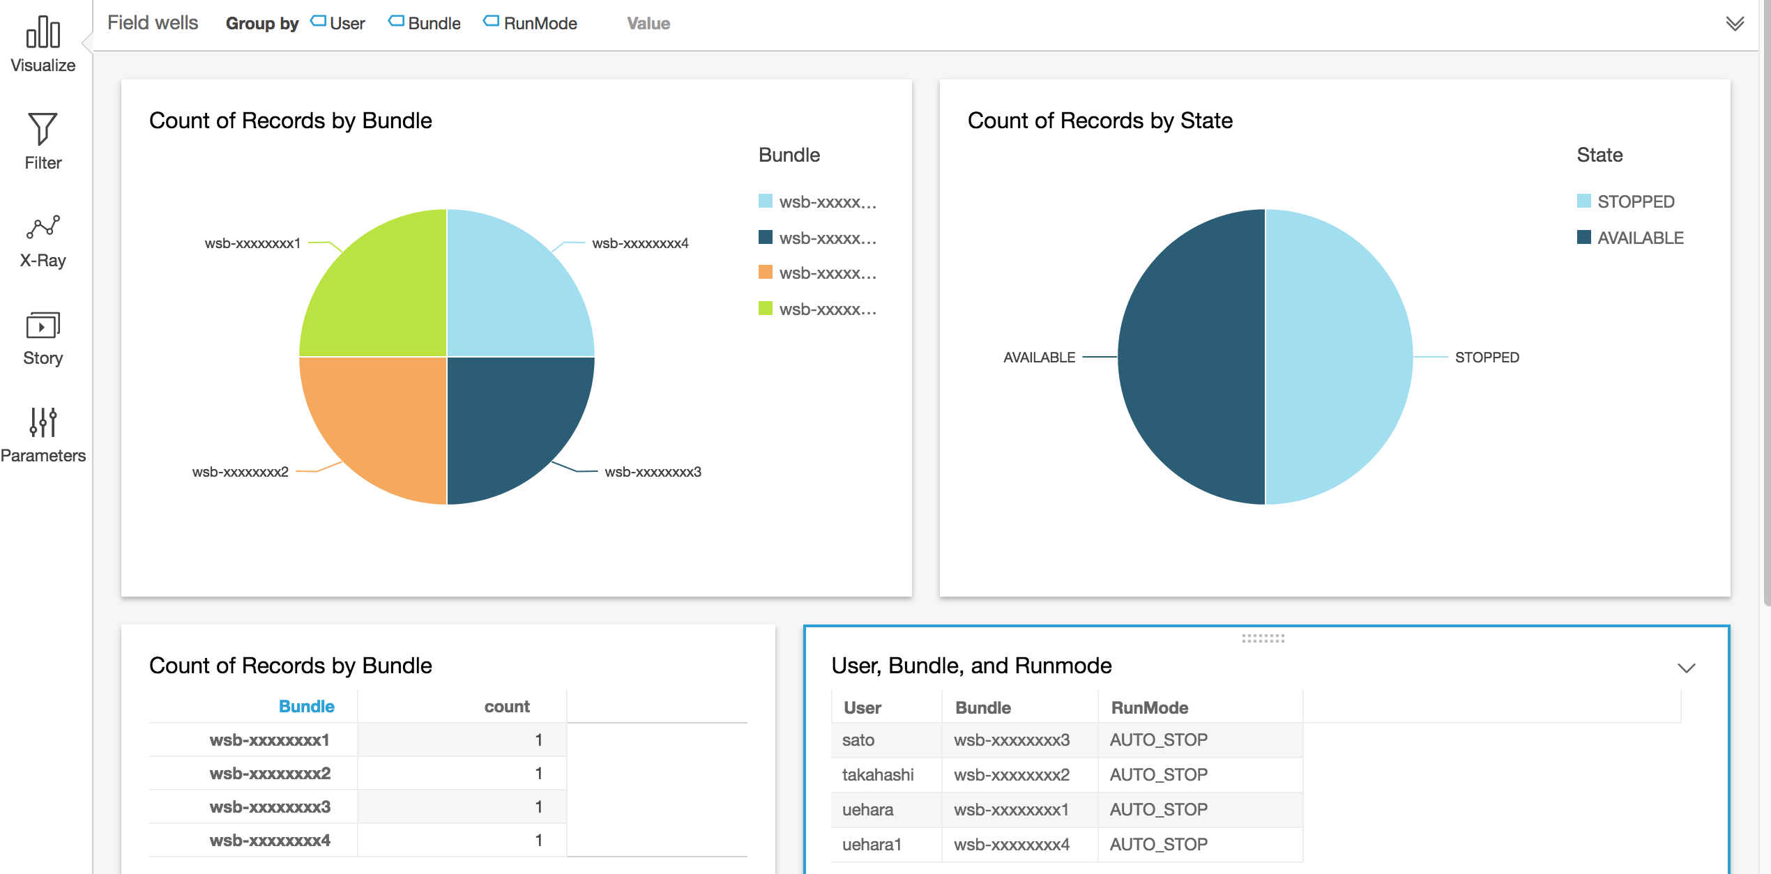Click the Bundle field pill icon

point(396,22)
